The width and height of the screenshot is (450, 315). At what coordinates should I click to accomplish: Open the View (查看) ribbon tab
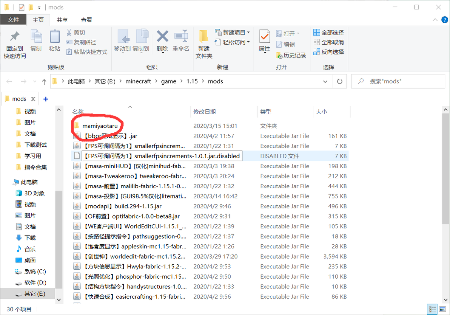pos(86,20)
